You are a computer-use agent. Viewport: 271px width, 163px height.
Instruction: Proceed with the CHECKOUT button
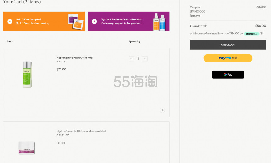(x=228, y=45)
